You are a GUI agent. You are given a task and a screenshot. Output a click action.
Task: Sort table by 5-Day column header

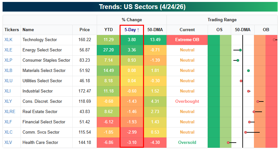[132, 30]
